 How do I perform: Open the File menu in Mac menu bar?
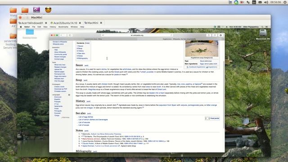[x=34, y=27]
